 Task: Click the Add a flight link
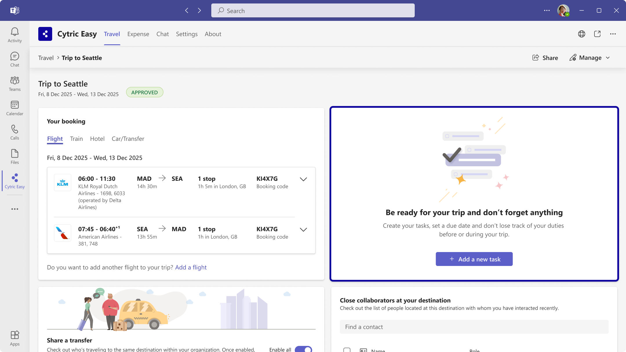(x=191, y=267)
